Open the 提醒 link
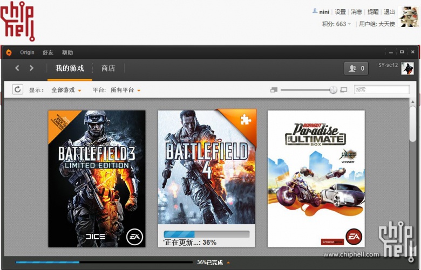Viewport: 421px width, 270px height. (373, 12)
